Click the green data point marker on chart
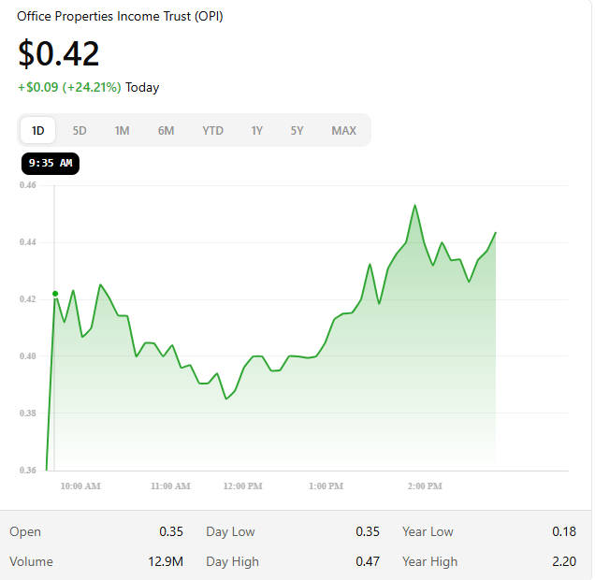This screenshot has height=580, width=595. 55,294
